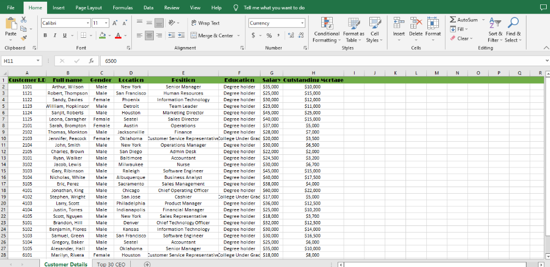Open Font group dialog launcher
This screenshot has height=267, width=550.
(x=129, y=48)
